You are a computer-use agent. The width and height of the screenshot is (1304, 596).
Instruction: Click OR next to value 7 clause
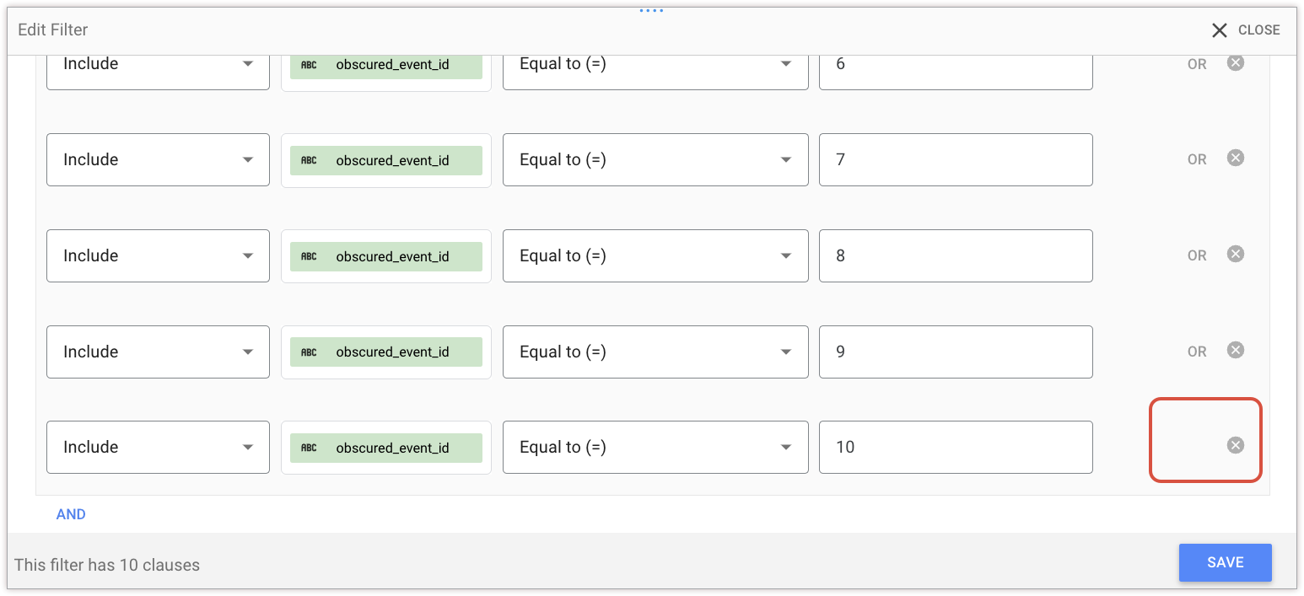1197,159
